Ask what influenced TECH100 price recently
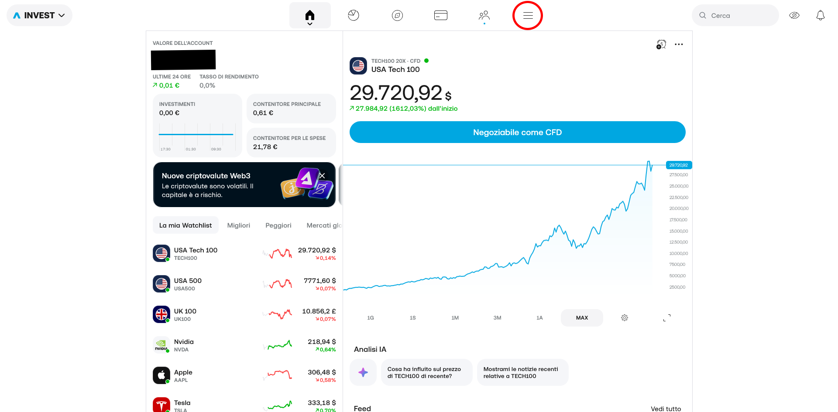 pos(427,372)
